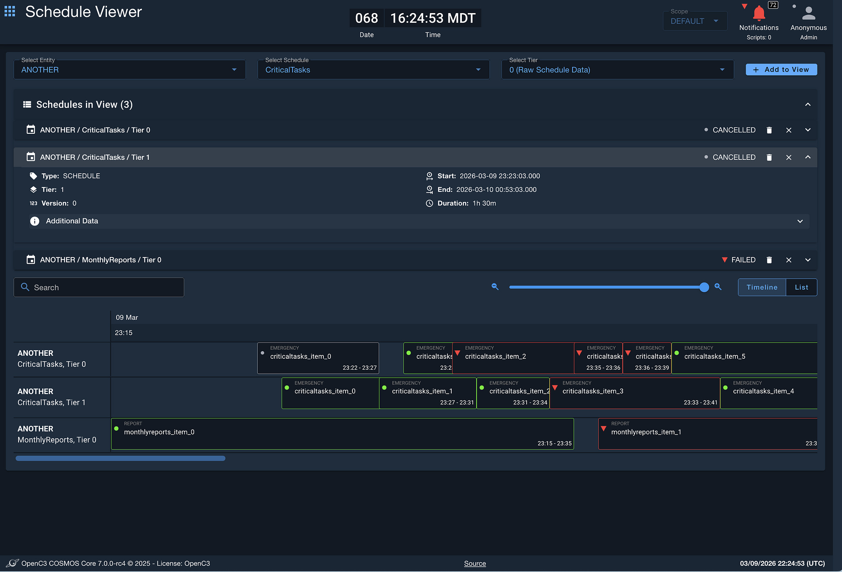The image size is (842, 572).
Task: Expand the MonthlyReports Tier 0 details
Action: pos(807,260)
